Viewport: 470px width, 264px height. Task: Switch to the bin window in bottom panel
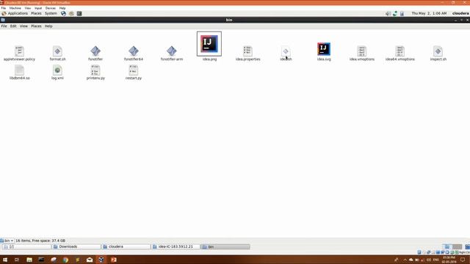pos(225,246)
